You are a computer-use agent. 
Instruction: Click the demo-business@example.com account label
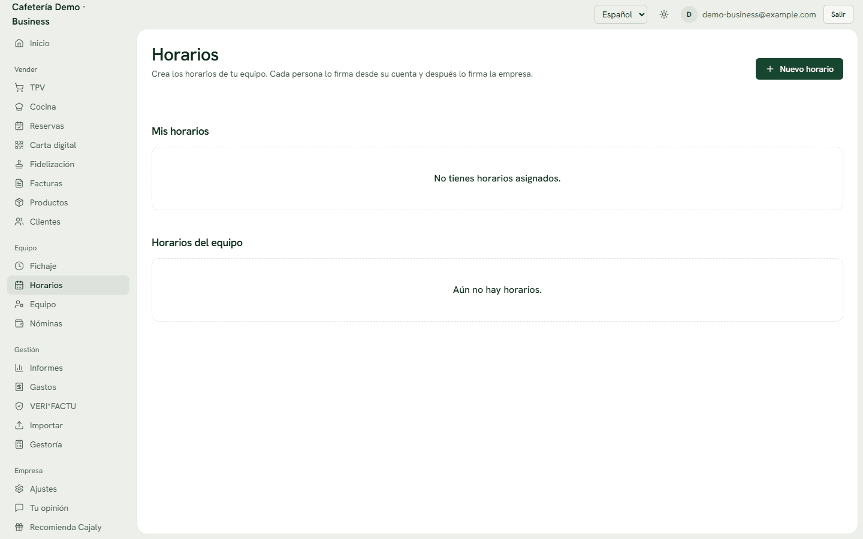759,14
